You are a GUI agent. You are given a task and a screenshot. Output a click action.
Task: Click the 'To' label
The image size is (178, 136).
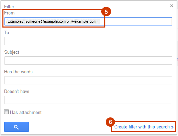(7, 32)
